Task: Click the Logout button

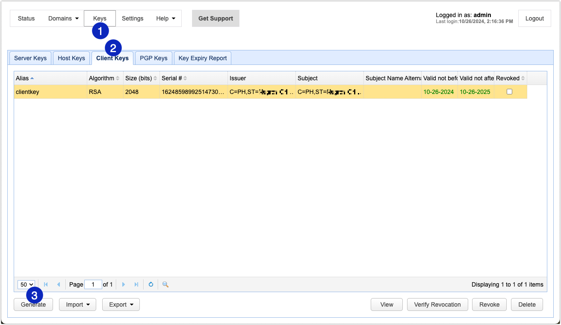Action: (x=534, y=18)
